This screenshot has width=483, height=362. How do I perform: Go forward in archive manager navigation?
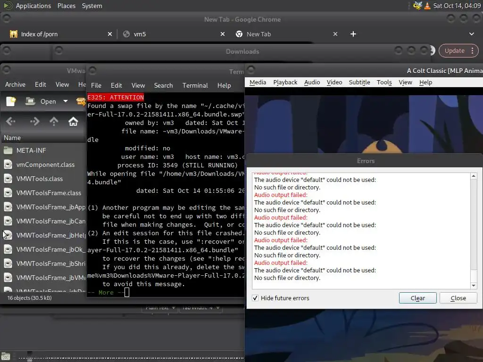coord(34,121)
